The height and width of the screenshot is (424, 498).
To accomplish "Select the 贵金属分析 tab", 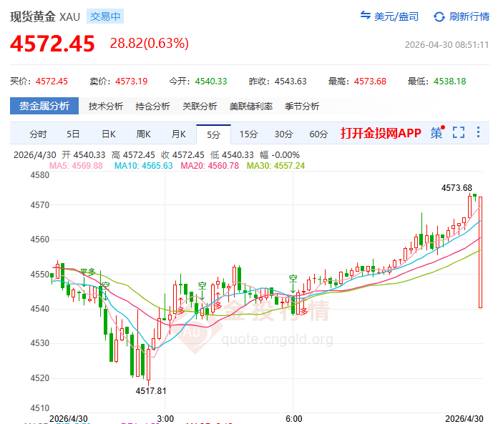I will coord(44,106).
